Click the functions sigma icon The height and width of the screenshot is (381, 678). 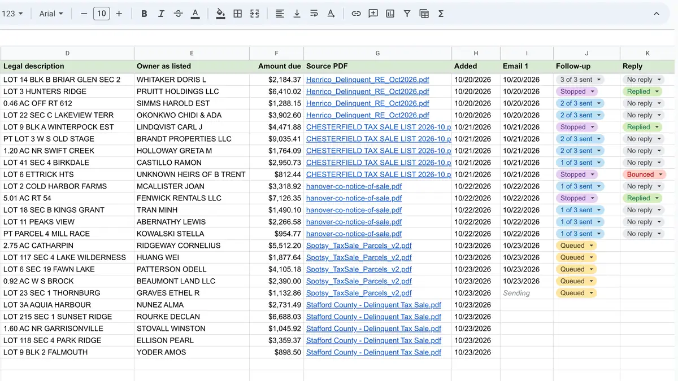pyautogui.click(x=441, y=14)
